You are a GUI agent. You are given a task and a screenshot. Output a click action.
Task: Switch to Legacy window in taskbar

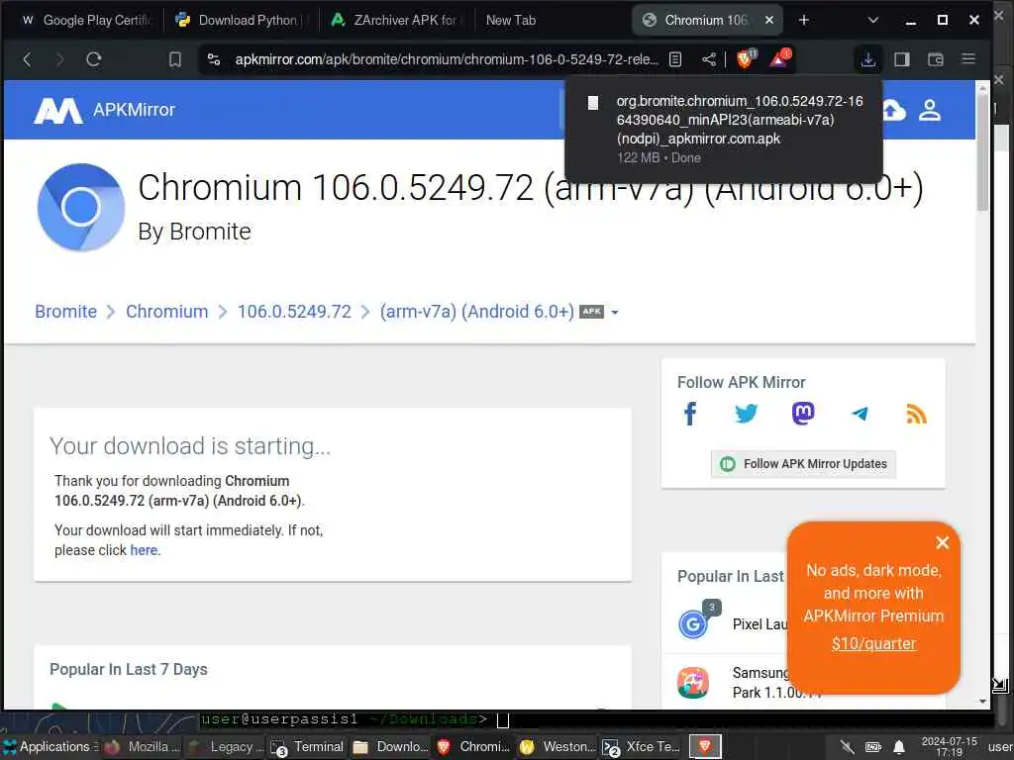tap(225, 746)
